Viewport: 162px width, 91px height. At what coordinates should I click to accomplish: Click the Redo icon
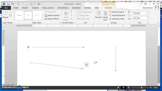(x=18, y=4)
